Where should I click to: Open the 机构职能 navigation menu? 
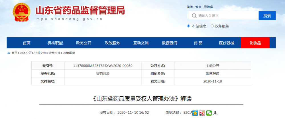tap(55, 43)
